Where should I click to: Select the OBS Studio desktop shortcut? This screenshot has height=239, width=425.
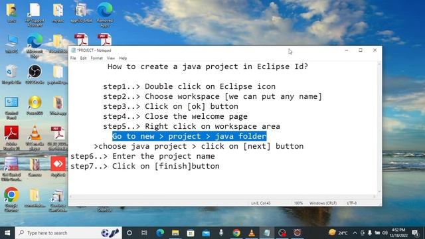click(35, 74)
